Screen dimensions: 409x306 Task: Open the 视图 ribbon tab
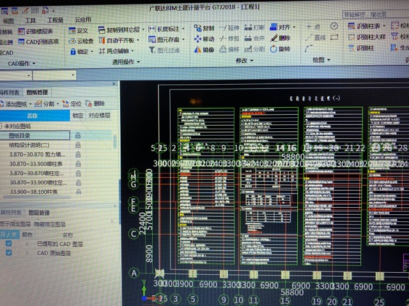[x=8, y=20]
